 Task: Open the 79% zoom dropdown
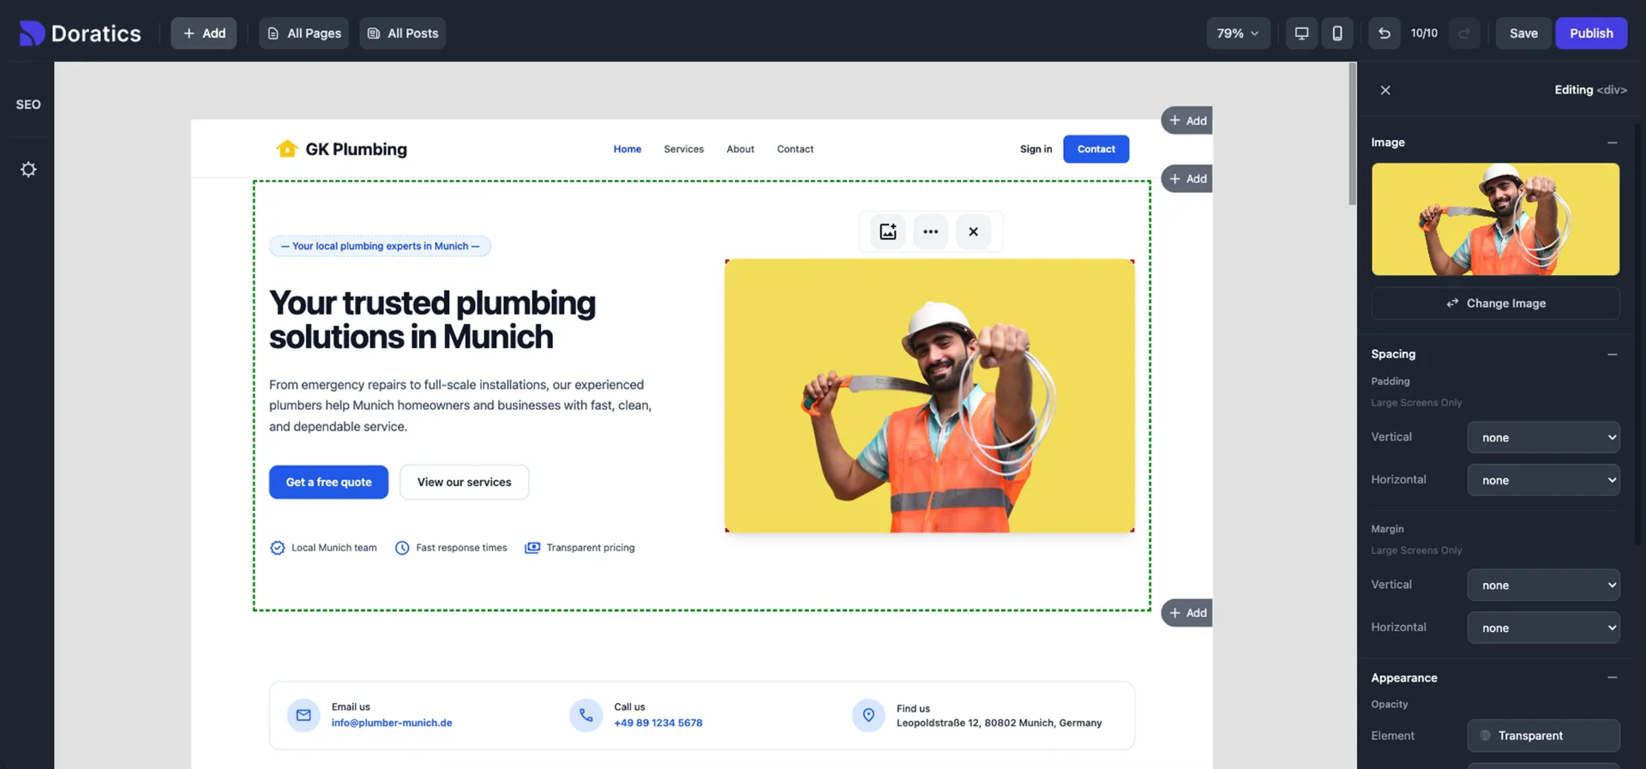(1238, 33)
